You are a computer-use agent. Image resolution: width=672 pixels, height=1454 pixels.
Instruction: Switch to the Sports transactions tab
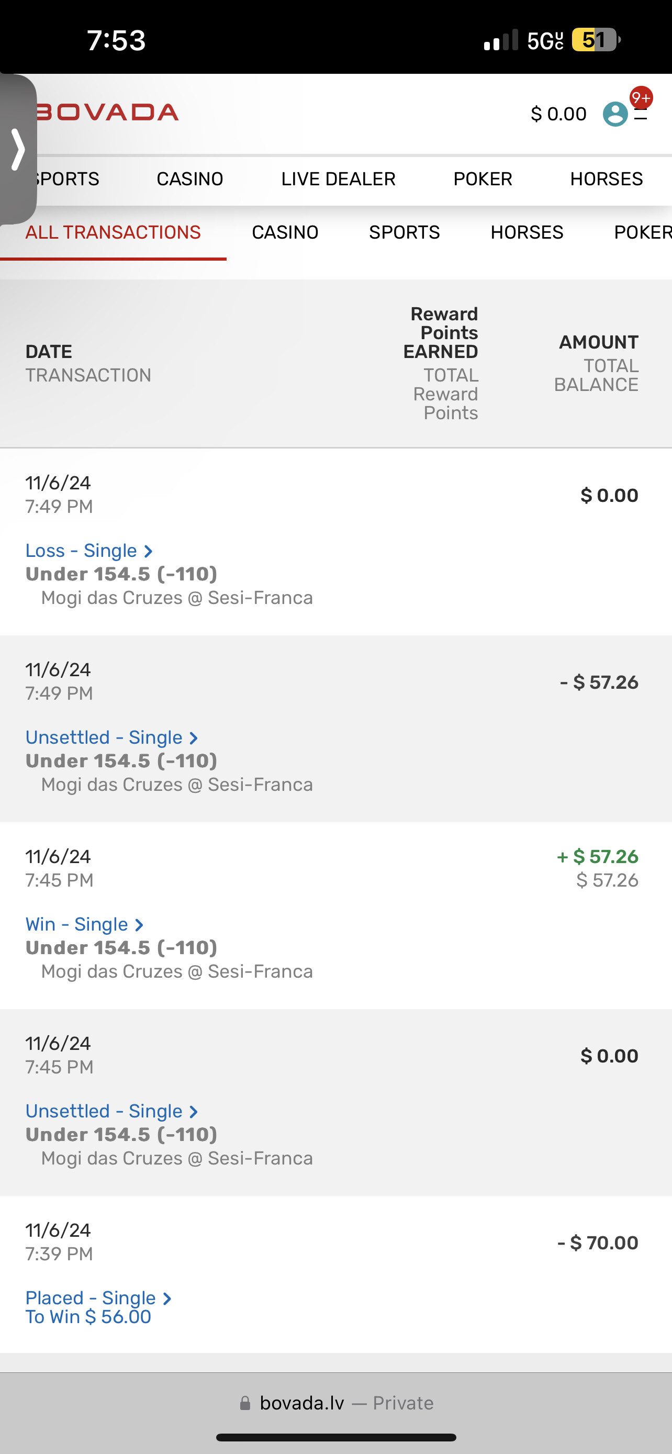pos(404,232)
